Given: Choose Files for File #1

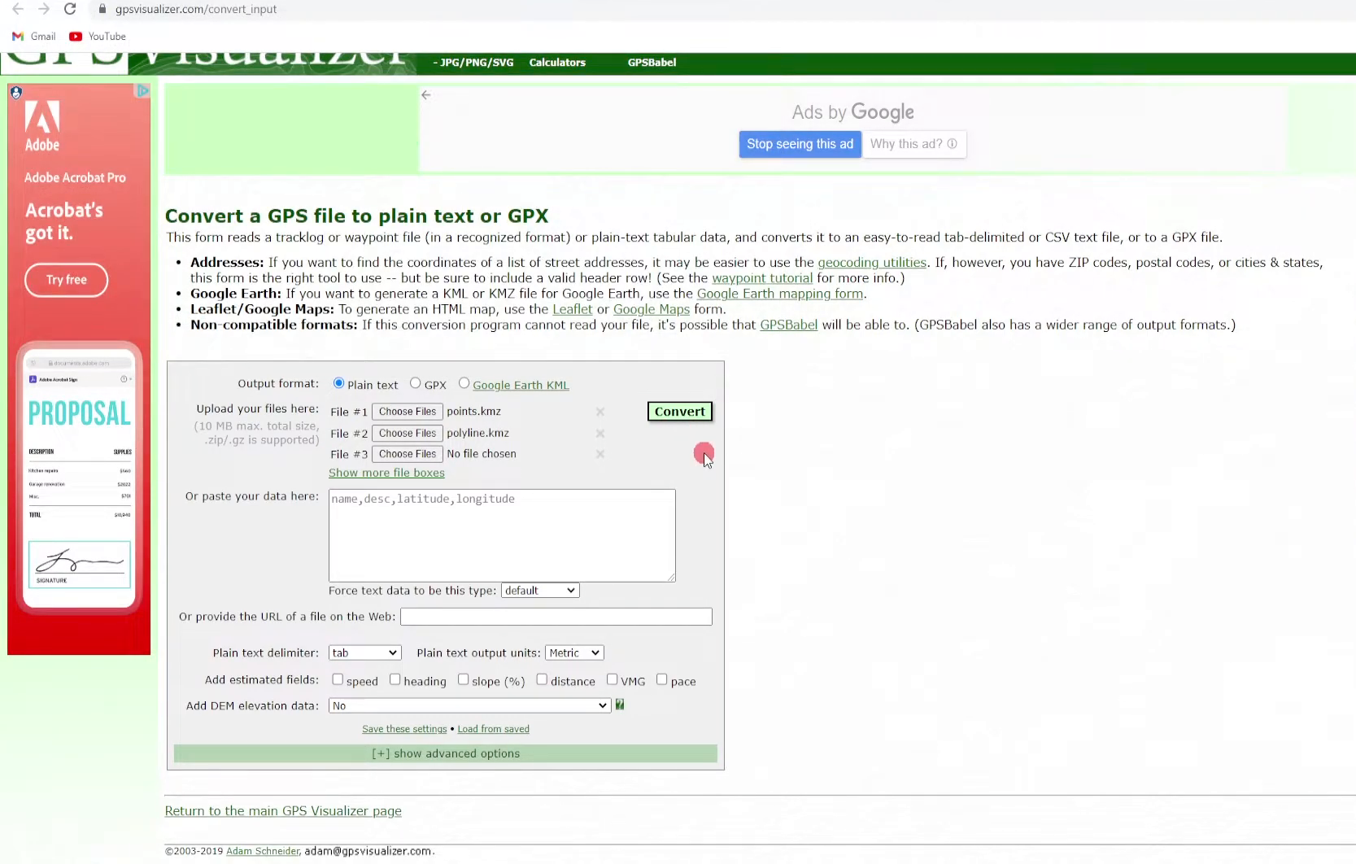Looking at the screenshot, I should (408, 412).
